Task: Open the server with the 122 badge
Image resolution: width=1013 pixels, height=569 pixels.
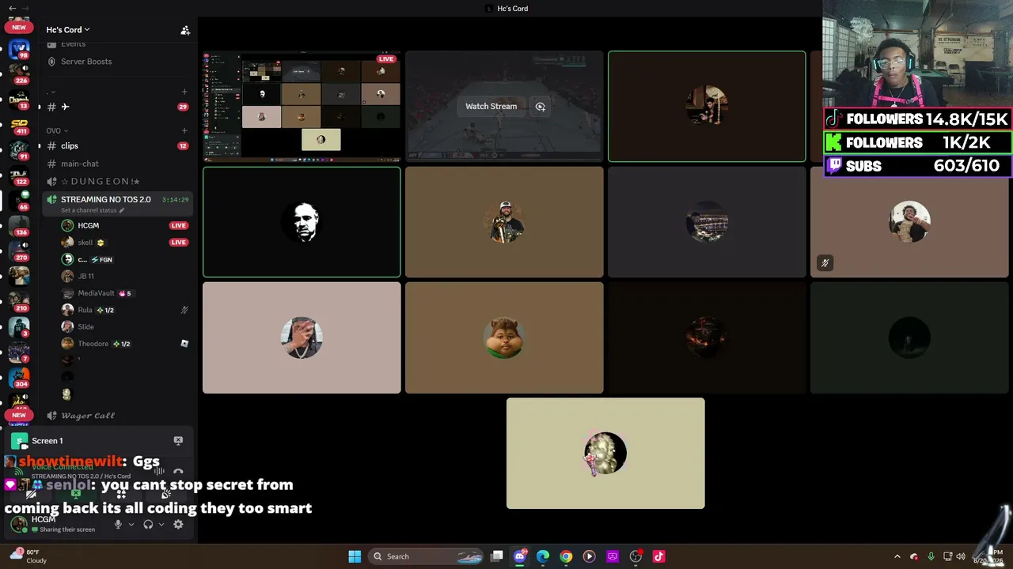Action: pyautogui.click(x=19, y=175)
